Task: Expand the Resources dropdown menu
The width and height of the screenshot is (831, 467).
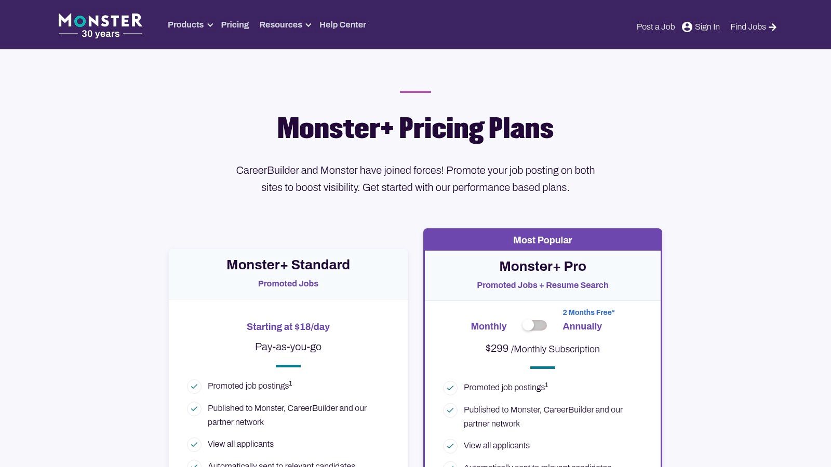Action: click(x=280, y=24)
